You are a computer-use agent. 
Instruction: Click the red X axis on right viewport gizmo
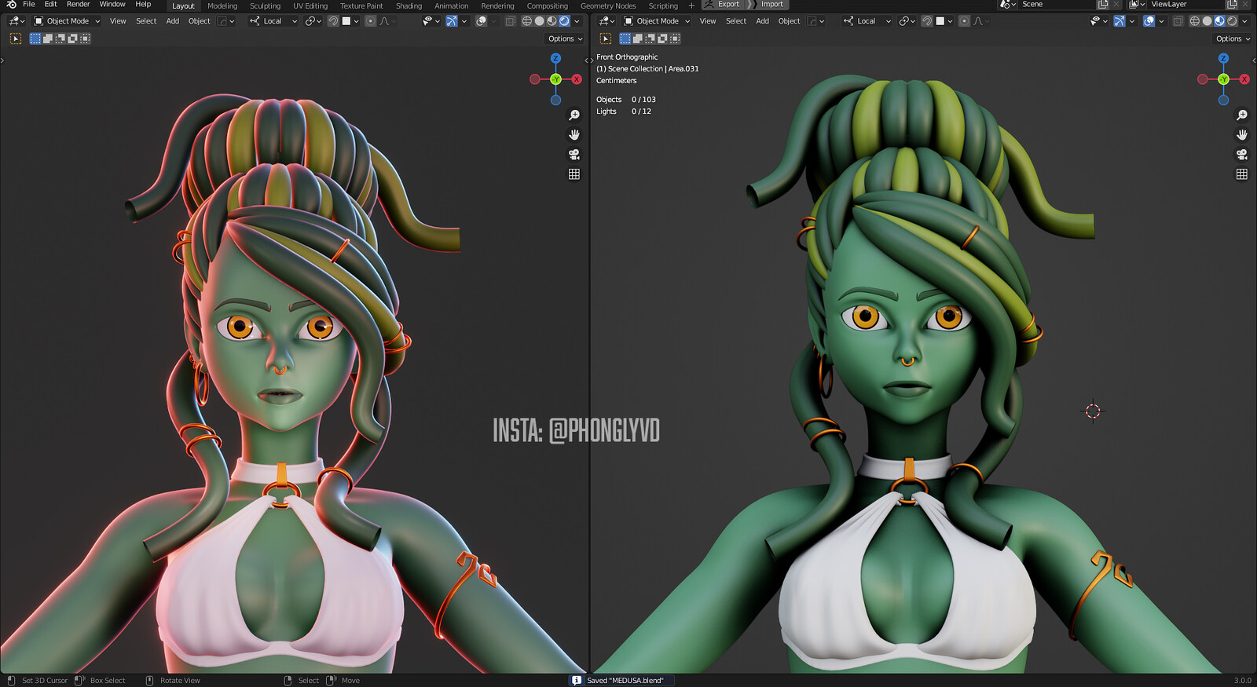tap(1244, 79)
